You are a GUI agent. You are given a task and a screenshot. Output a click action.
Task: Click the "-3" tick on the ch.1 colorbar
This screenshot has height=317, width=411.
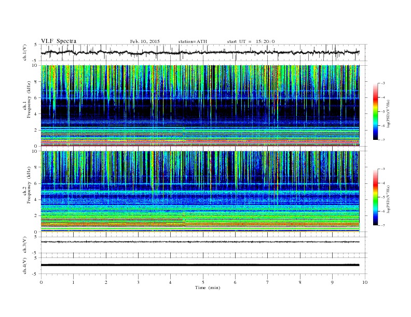(382, 83)
